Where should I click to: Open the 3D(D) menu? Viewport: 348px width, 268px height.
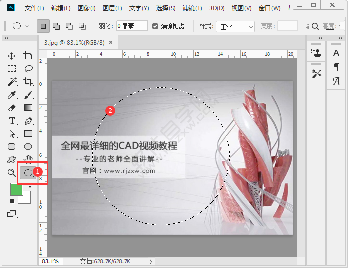tap(217, 8)
